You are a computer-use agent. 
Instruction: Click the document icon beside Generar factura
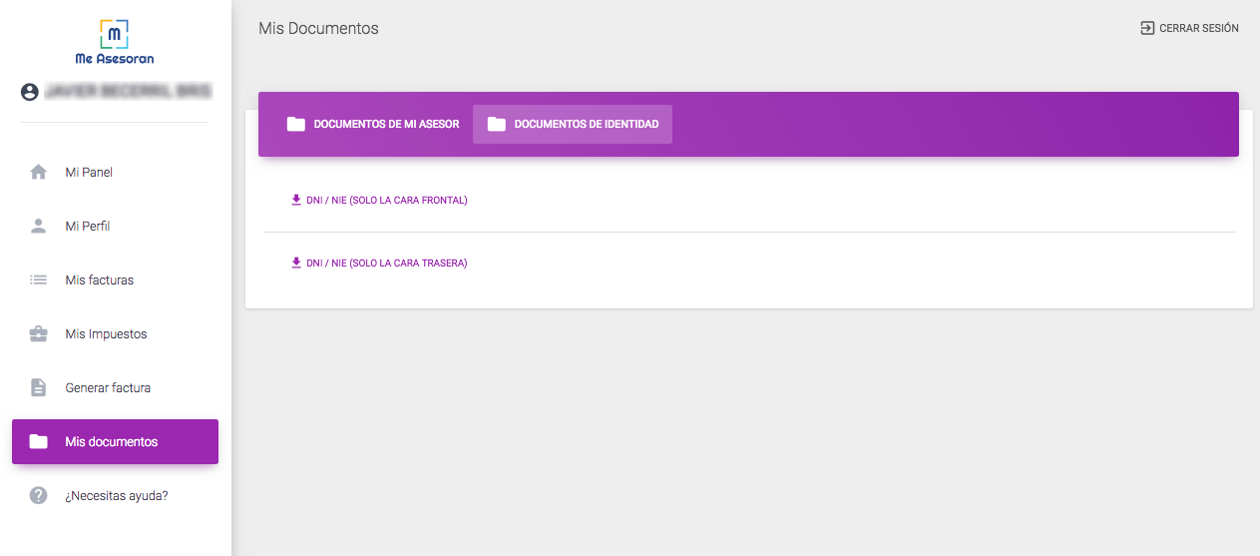(x=39, y=387)
